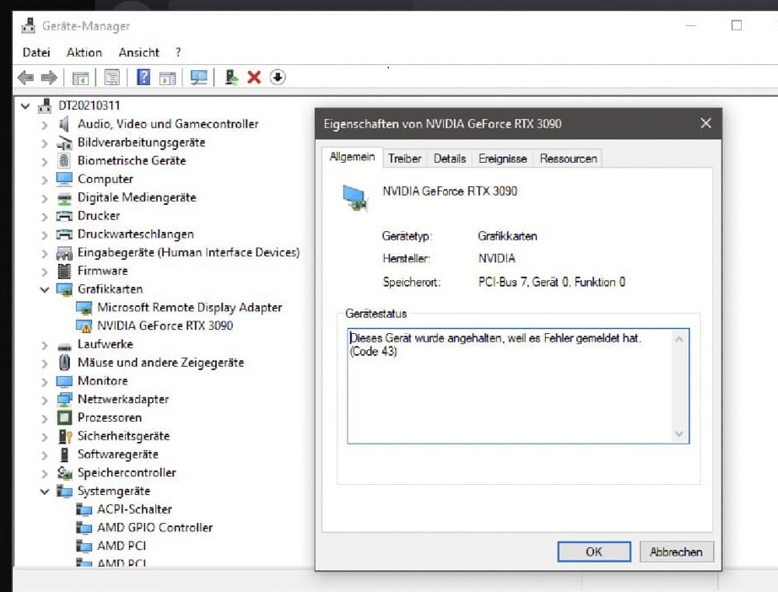Viewport: 778px width, 592px height.
Task: Collapse the Systemgeräte category
Action: click(45, 492)
